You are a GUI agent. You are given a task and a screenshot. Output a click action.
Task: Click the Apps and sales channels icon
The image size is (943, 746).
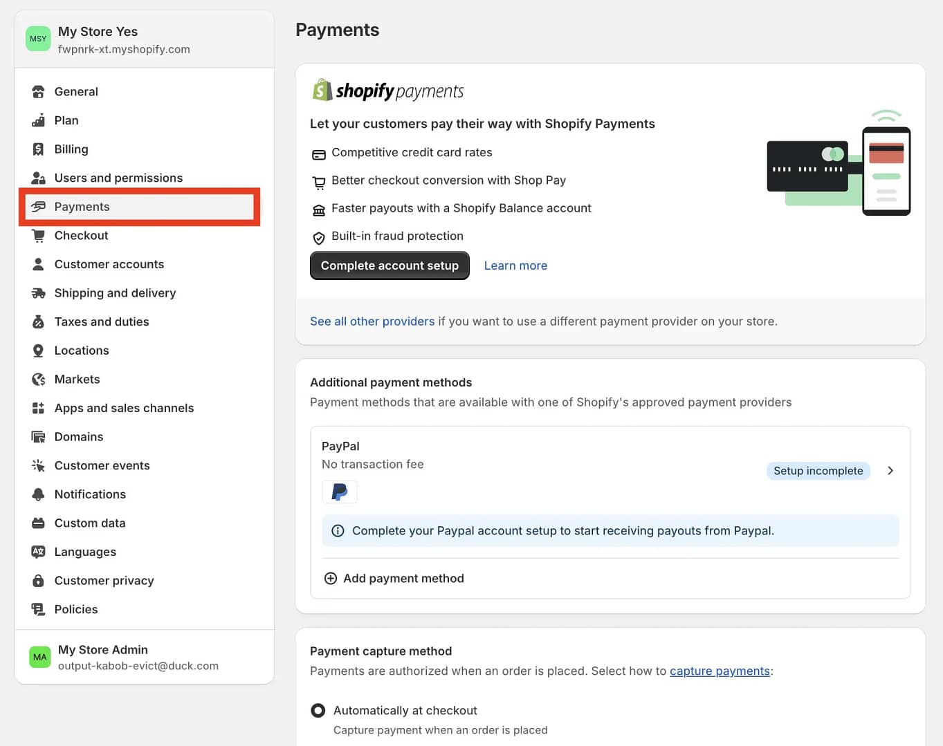38,408
